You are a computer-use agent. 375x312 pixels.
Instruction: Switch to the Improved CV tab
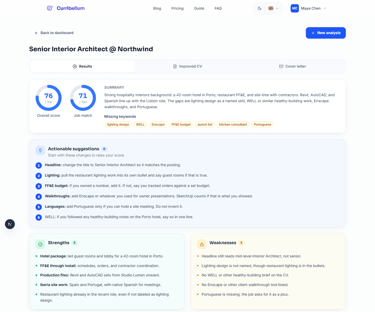point(187,66)
